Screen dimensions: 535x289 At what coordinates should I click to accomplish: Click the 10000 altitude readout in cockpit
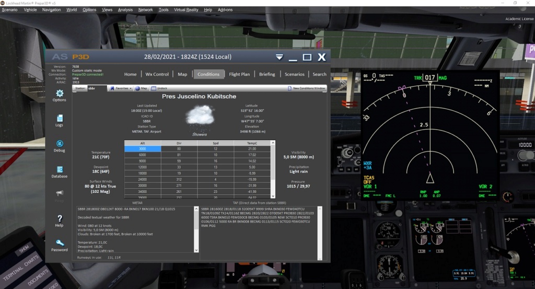[525, 145]
